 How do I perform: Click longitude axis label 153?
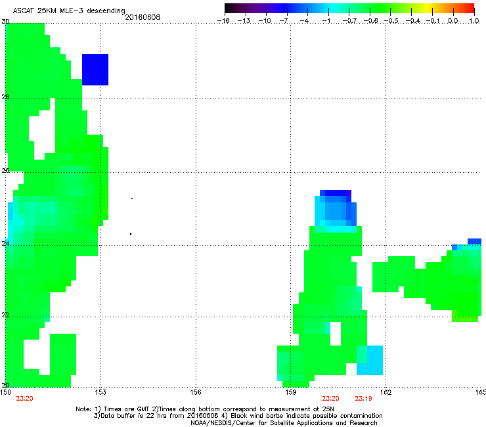point(100,392)
